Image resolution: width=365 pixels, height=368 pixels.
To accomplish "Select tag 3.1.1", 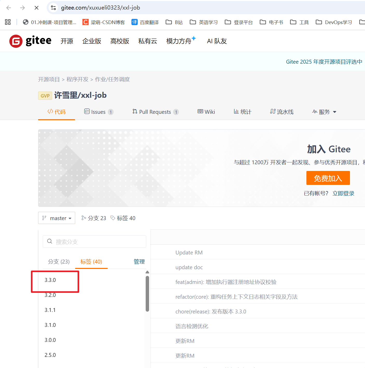I will pos(50,310).
